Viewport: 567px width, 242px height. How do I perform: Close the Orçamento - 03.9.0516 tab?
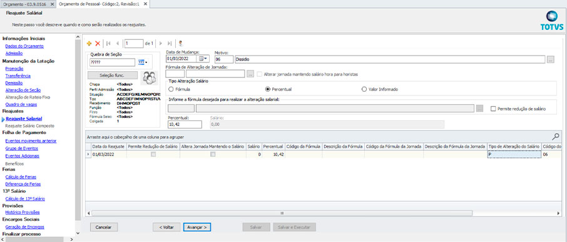tap(52, 4)
